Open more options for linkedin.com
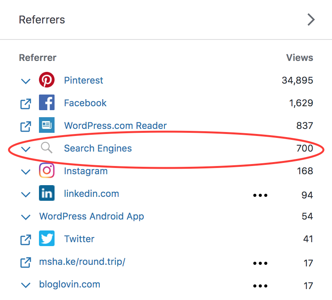The height and width of the screenshot is (300, 332). point(260,195)
